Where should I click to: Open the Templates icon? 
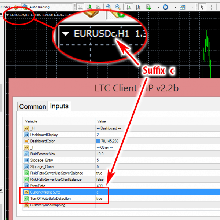[182, 7]
